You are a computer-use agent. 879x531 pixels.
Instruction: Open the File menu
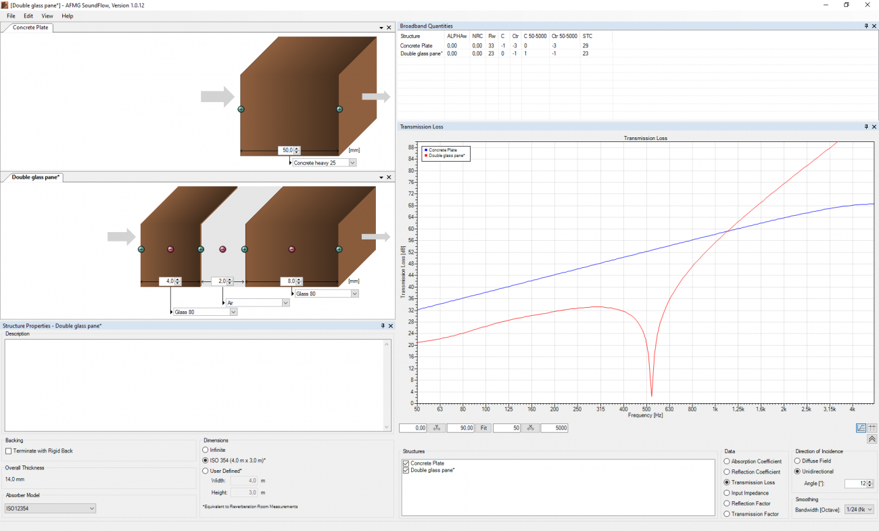tap(11, 16)
